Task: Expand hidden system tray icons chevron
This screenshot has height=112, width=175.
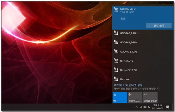Action: tap(137, 107)
